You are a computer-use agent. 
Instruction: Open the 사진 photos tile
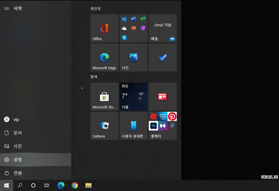coord(133,57)
